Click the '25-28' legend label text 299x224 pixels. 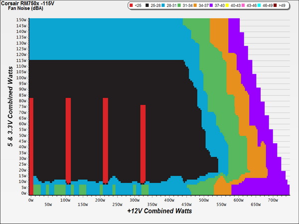click(x=155, y=5)
